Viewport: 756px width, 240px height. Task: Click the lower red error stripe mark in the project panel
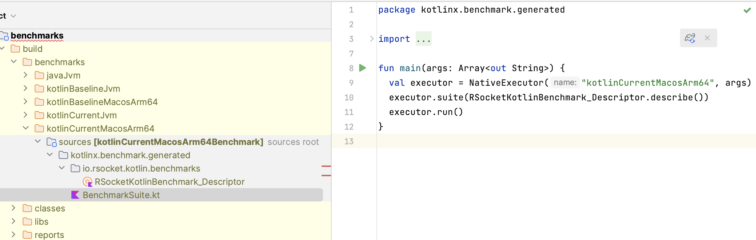click(326, 175)
